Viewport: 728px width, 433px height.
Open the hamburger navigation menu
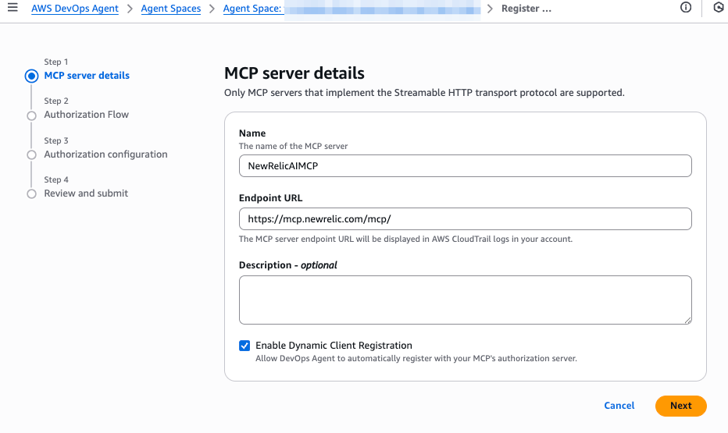pos(12,8)
